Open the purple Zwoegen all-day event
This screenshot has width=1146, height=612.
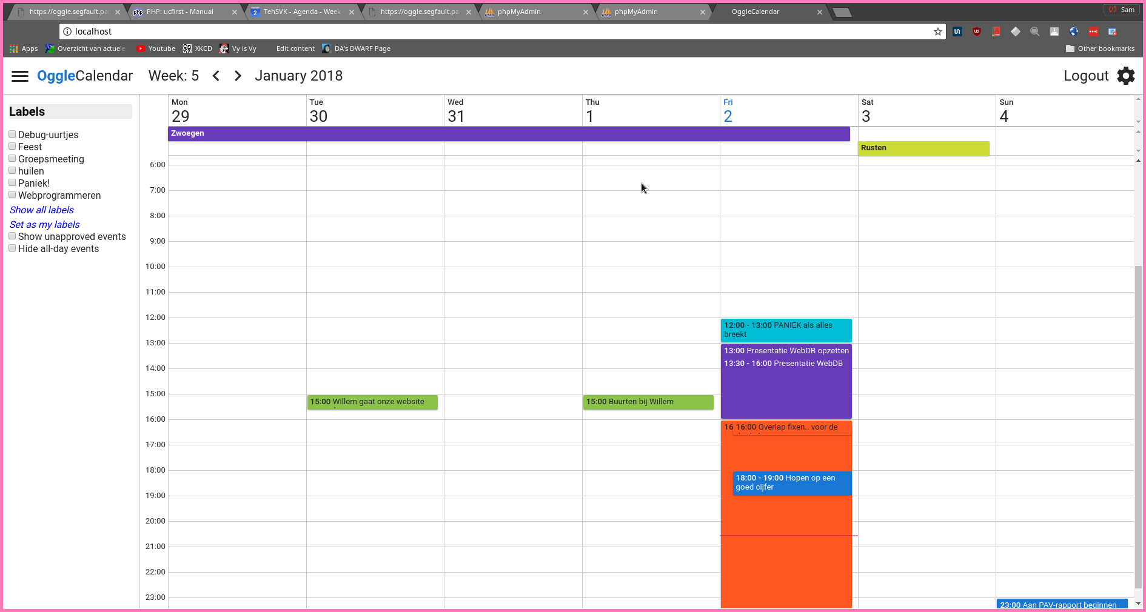508,133
